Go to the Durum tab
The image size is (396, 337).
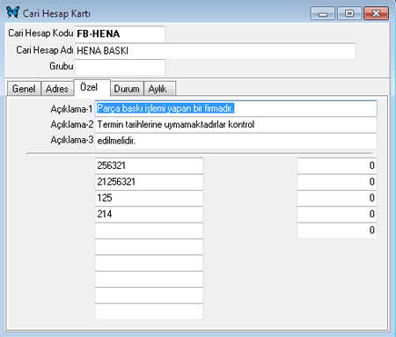(127, 89)
